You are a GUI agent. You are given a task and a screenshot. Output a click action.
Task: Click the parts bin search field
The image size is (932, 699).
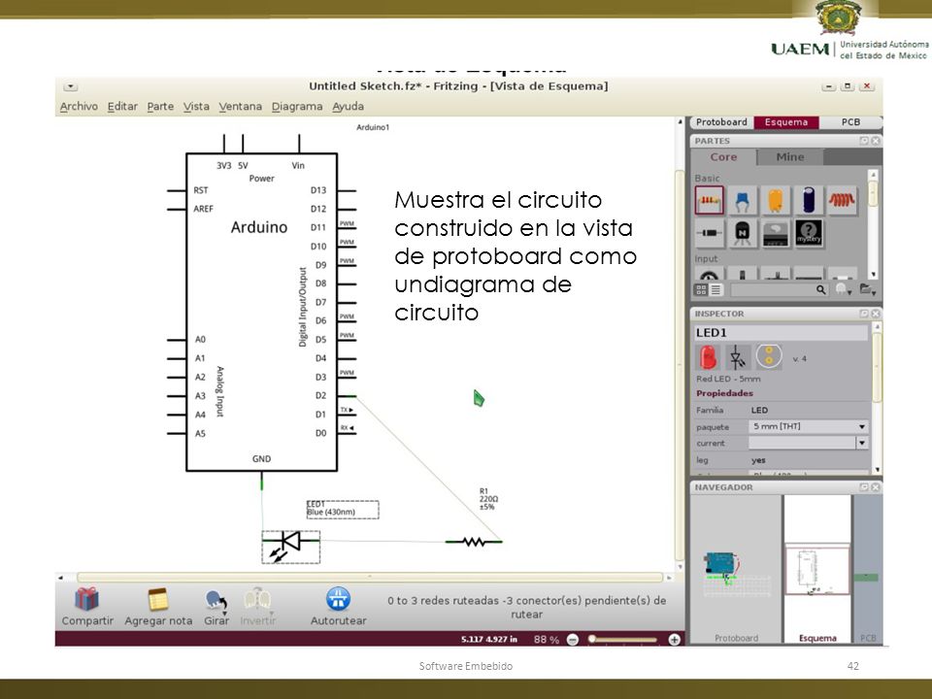coord(780,289)
